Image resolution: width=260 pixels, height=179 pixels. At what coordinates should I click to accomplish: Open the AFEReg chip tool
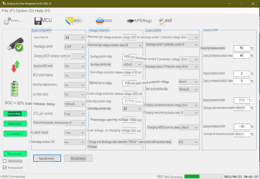tap(130, 21)
